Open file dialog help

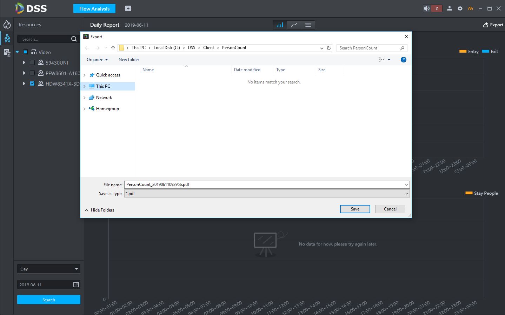click(404, 60)
